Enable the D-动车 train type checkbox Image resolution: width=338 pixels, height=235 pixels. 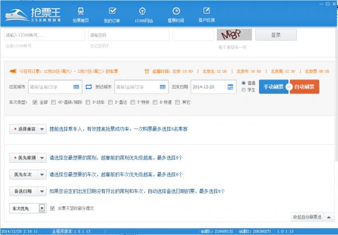pos(88,102)
